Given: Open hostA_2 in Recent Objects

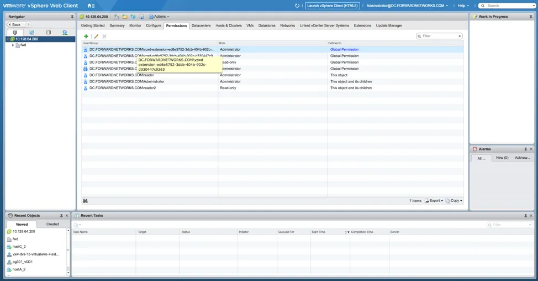Looking at the screenshot, I should [19, 269].
